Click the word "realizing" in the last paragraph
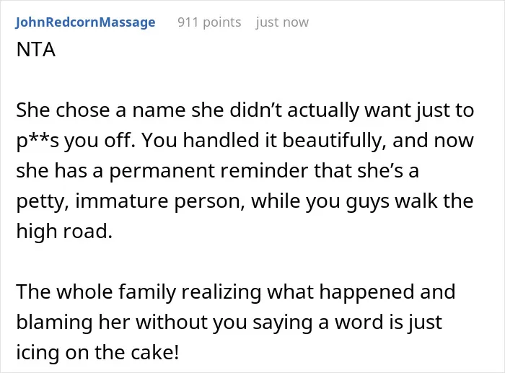The image size is (505, 373). coord(221,291)
